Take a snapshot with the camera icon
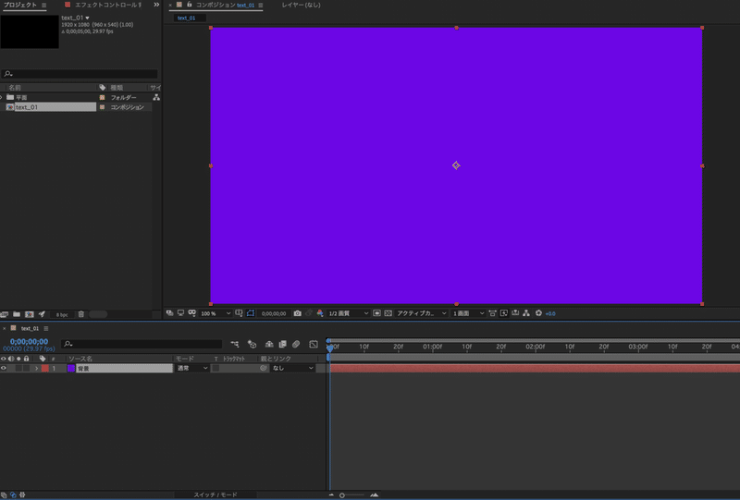740x500 pixels. 297,313
